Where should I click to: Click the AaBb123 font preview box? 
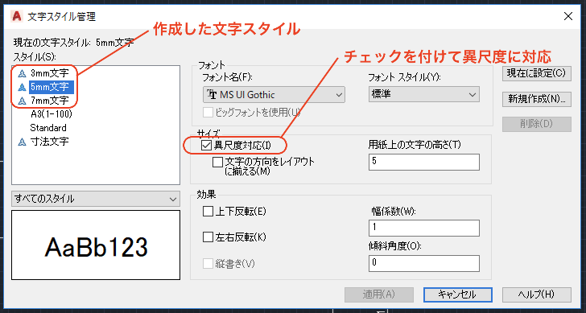click(x=96, y=245)
